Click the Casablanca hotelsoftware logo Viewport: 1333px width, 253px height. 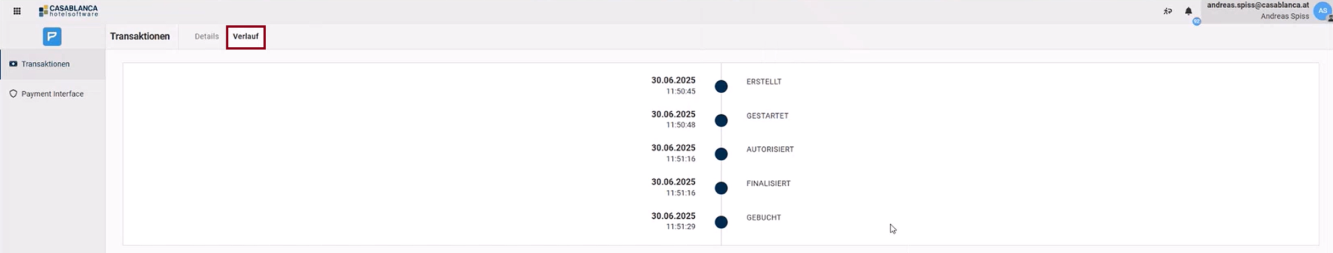pos(69,11)
